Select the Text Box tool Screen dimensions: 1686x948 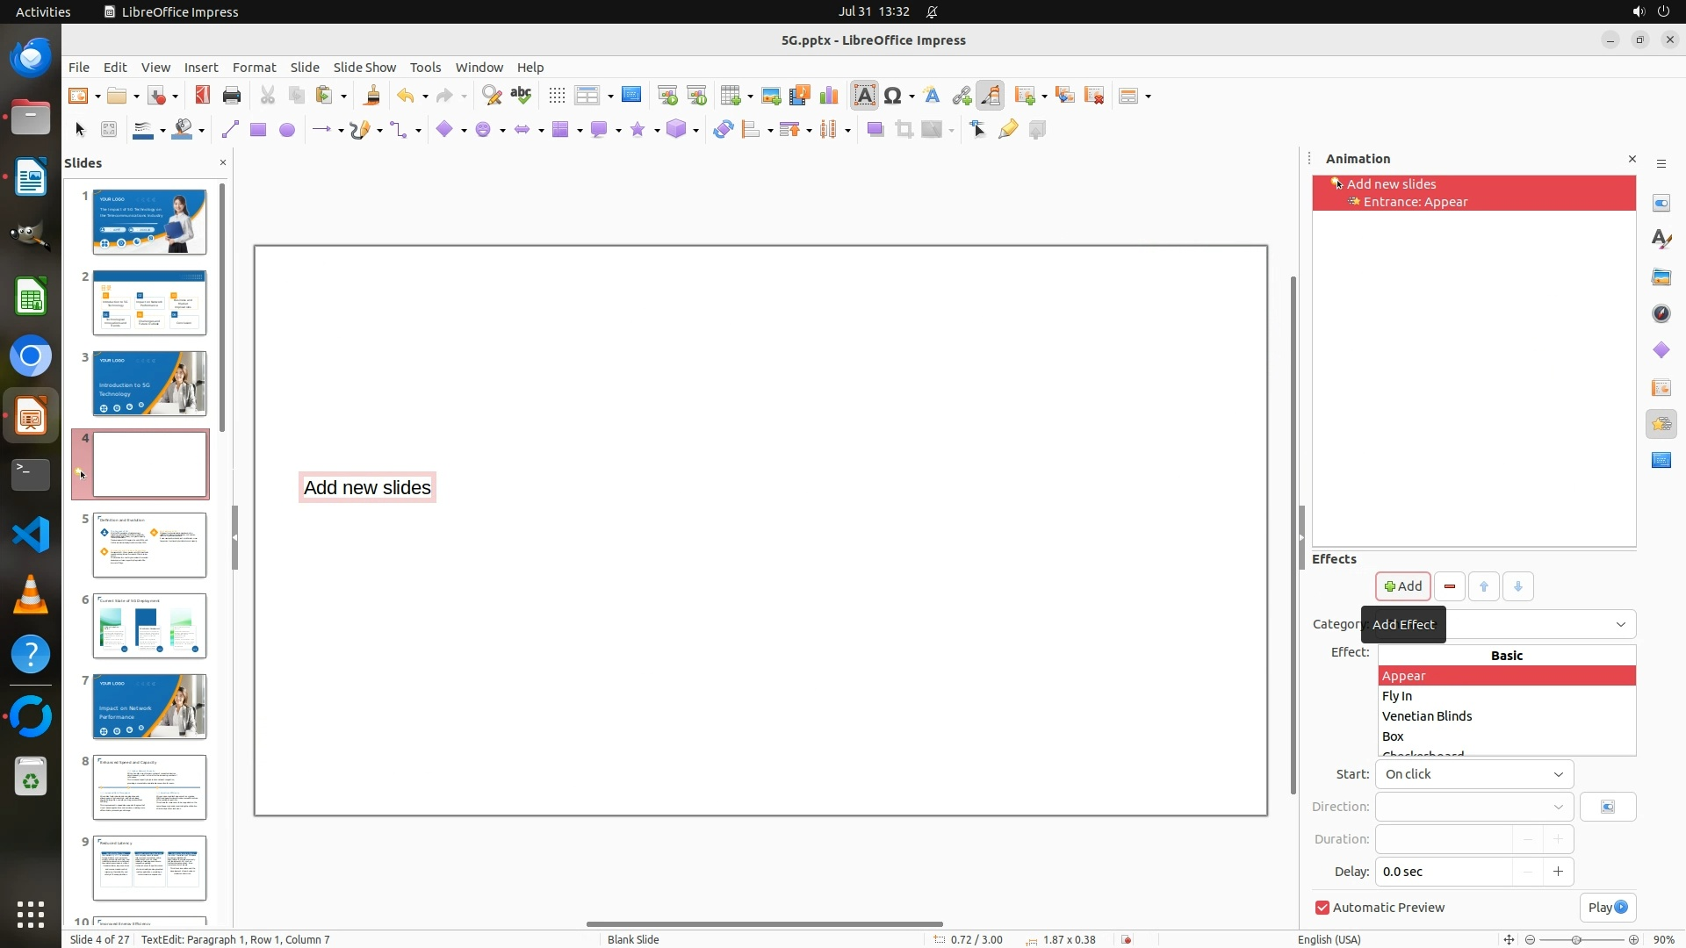tap(864, 96)
